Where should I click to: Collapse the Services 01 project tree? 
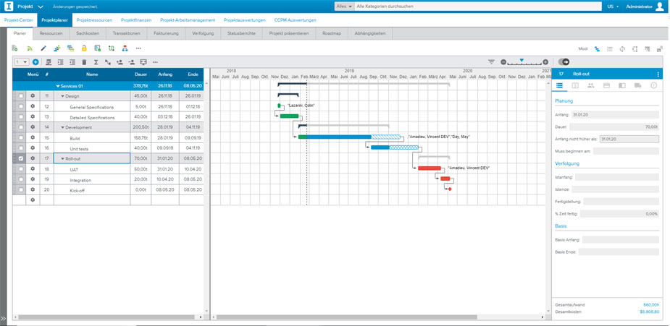58,86
